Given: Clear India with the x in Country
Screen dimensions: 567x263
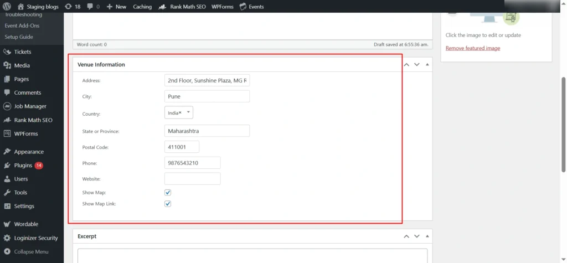Looking at the screenshot, I should pyautogui.click(x=180, y=113).
